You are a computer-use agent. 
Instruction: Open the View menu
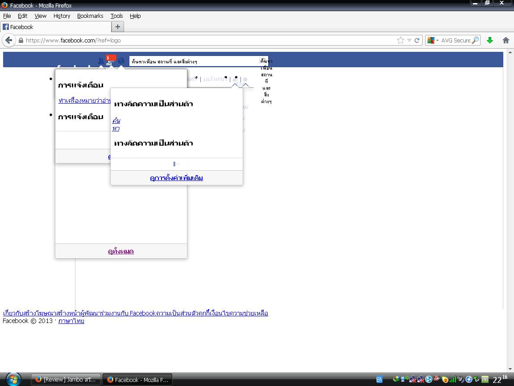[x=40, y=16]
